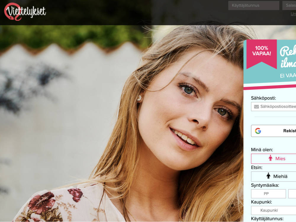Focus the Käyttäjätunnus login field
The width and height of the screenshot is (296, 222).
254,5
